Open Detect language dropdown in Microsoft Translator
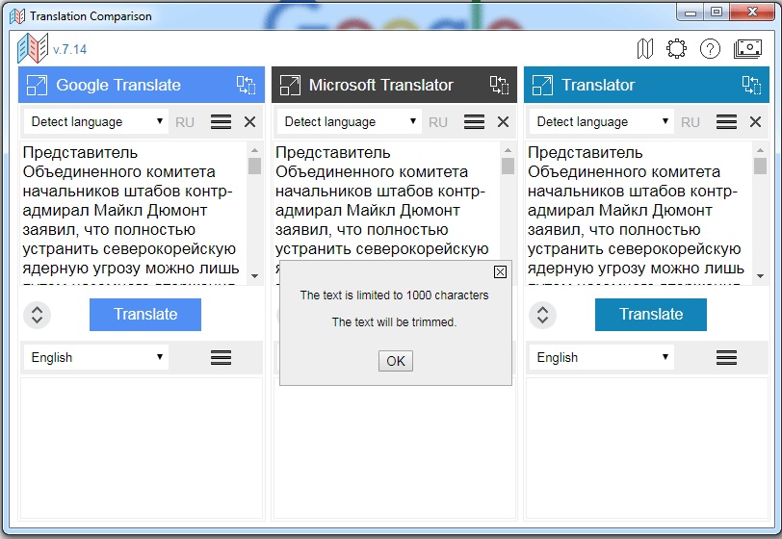This screenshot has width=782, height=539. point(351,122)
